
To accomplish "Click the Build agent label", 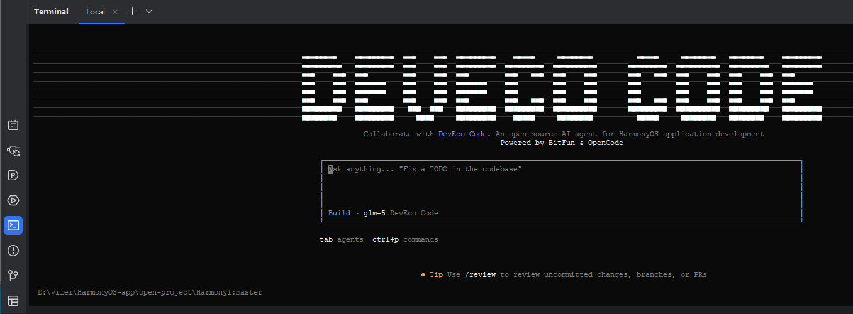I will tap(339, 213).
